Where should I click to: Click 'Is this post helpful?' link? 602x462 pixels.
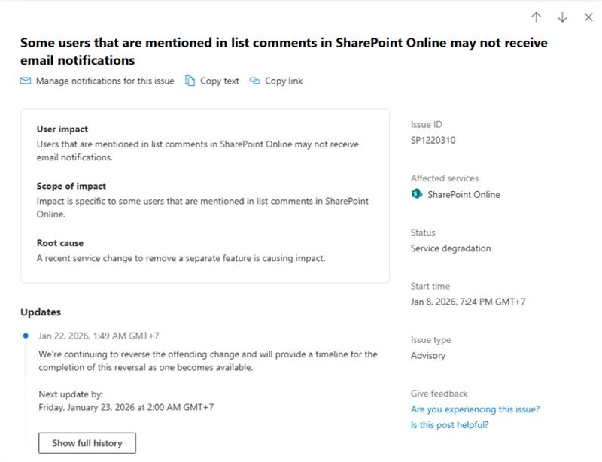tap(449, 425)
